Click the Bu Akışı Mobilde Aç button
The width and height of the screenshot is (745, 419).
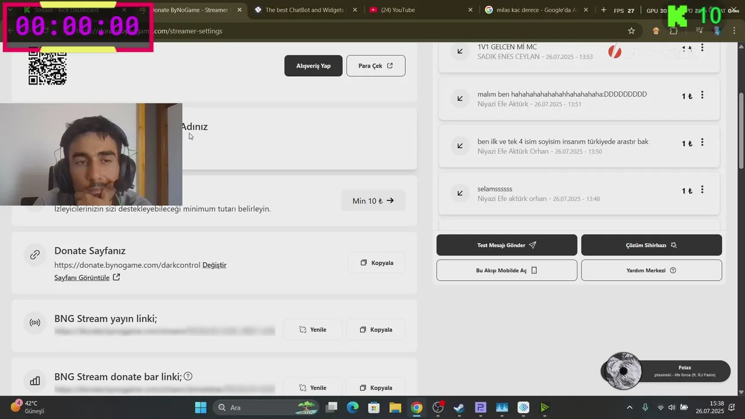click(507, 270)
